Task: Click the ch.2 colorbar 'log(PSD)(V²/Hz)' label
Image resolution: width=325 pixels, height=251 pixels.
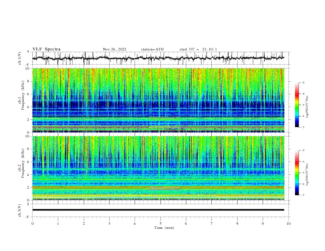Action: pos(307,175)
